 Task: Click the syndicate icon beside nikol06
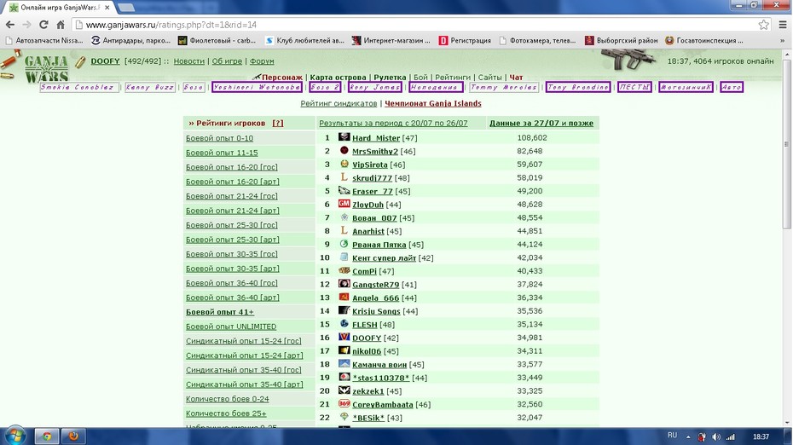[344, 350]
